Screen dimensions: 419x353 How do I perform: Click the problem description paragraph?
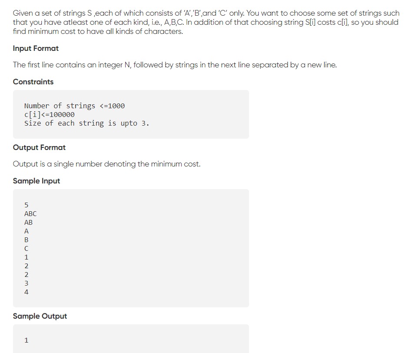pos(206,22)
